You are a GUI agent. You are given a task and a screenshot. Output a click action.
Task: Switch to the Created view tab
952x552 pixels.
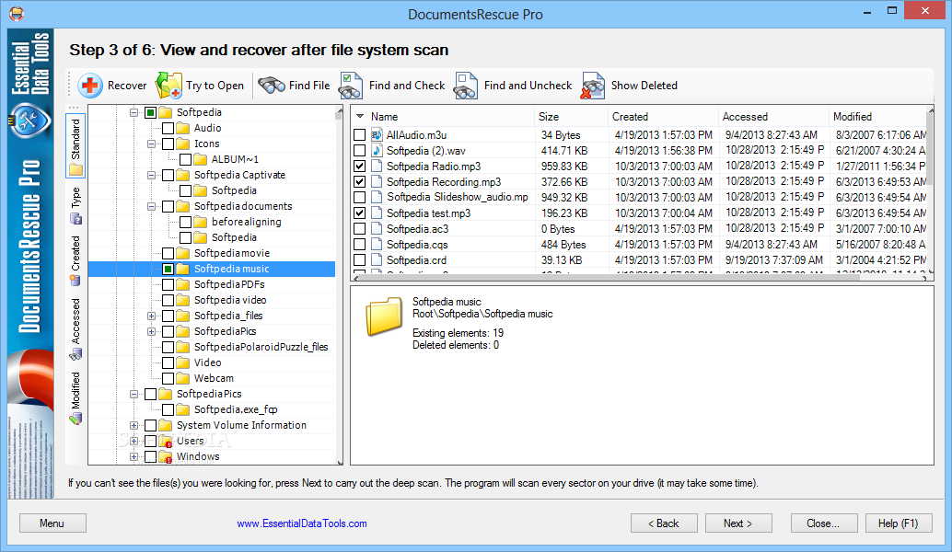coord(75,259)
